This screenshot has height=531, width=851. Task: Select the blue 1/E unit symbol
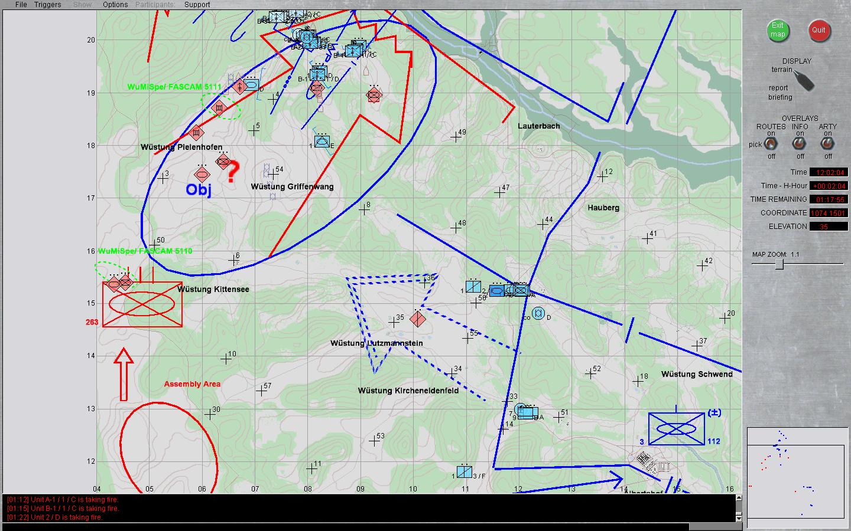click(321, 141)
